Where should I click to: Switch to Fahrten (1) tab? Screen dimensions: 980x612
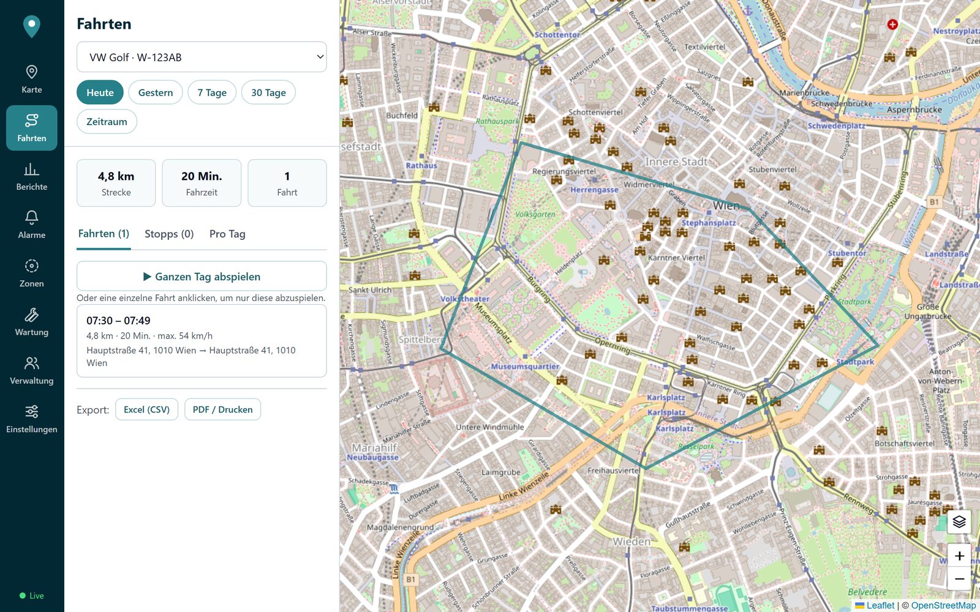tap(104, 234)
